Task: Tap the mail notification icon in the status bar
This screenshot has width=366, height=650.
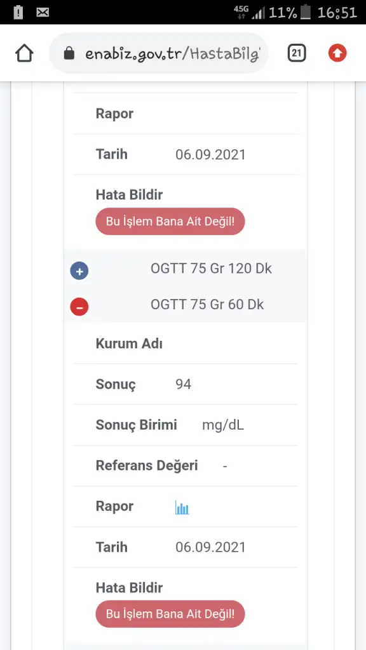Action: click(43, 13)
